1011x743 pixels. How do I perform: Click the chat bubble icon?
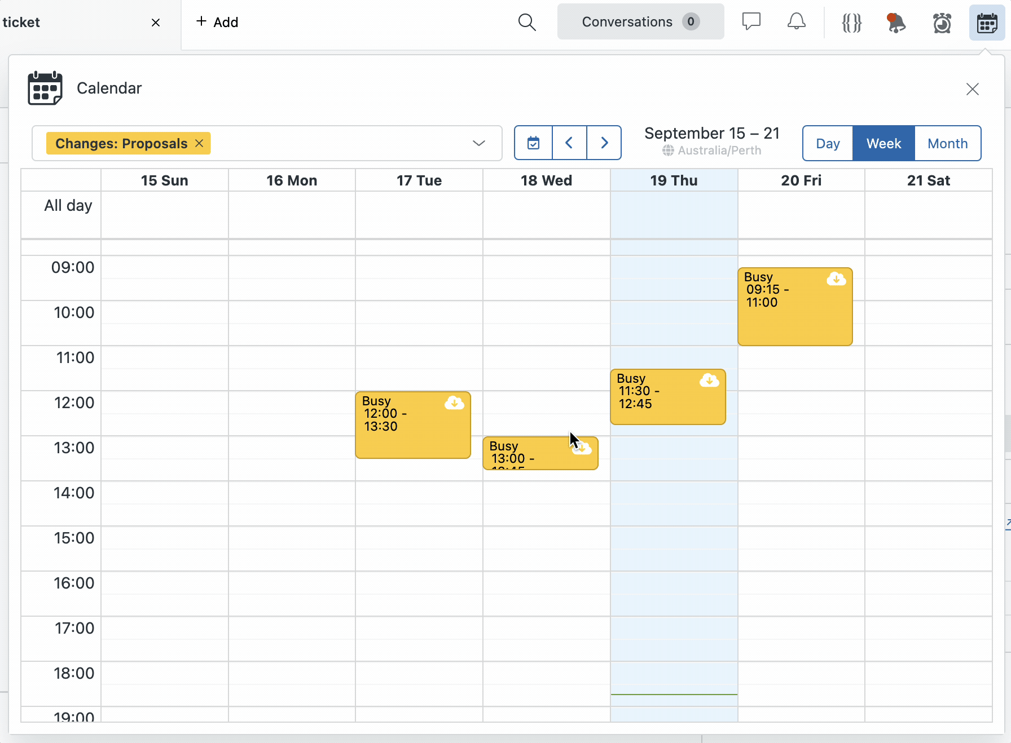pos(751,22)
